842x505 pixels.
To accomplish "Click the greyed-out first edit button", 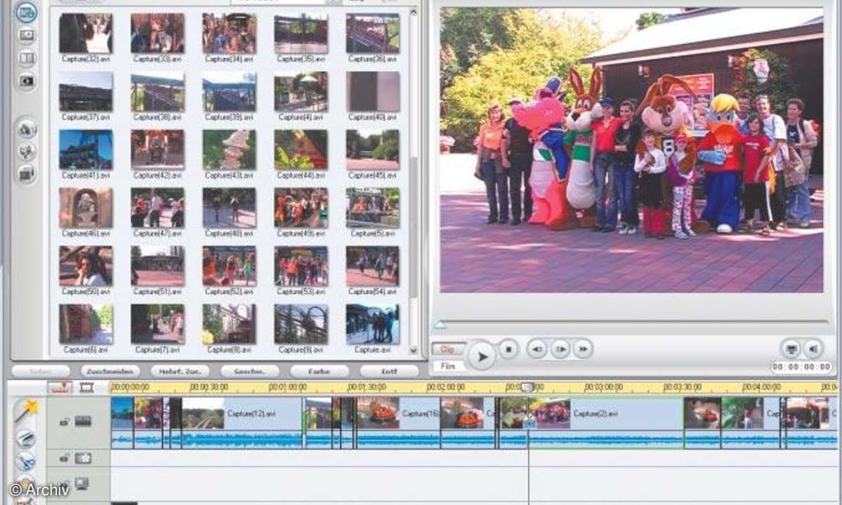I will 41,371.
